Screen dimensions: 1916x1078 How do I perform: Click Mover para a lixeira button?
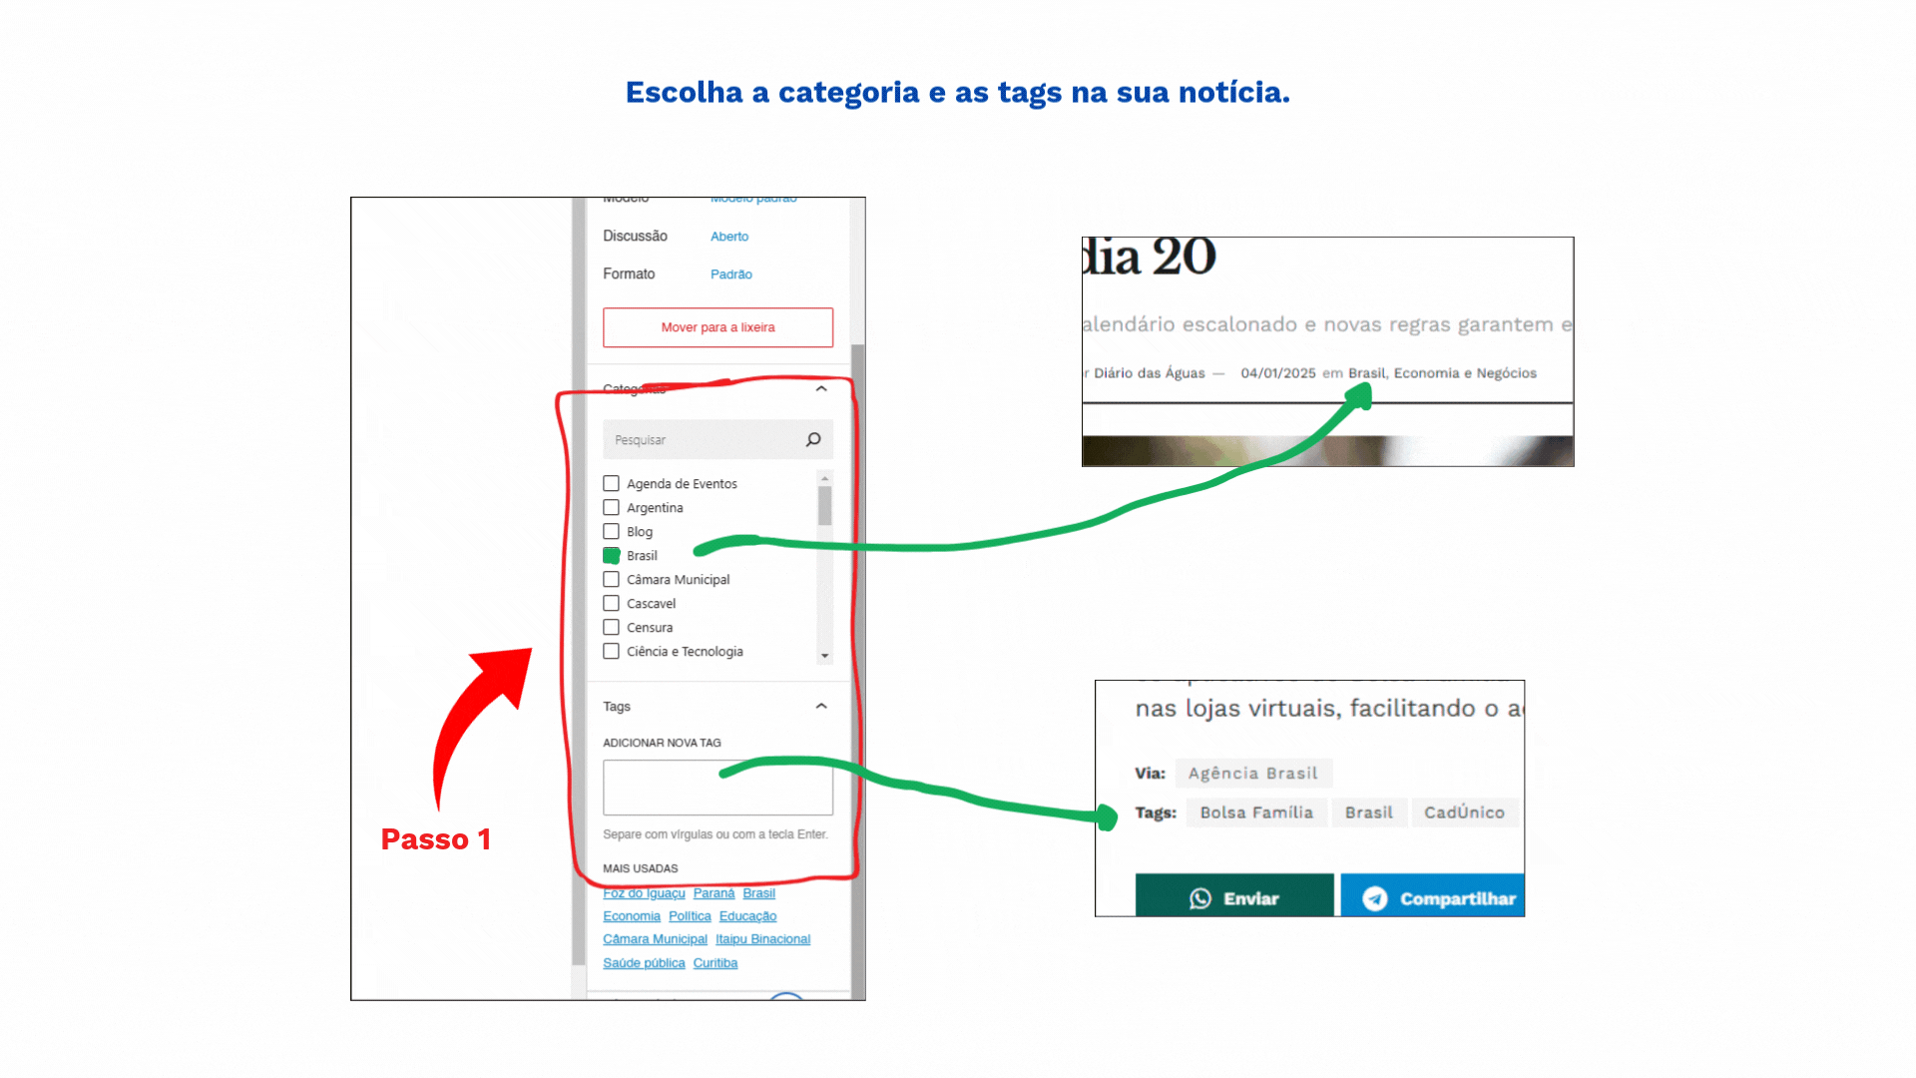tap(718, 327)
